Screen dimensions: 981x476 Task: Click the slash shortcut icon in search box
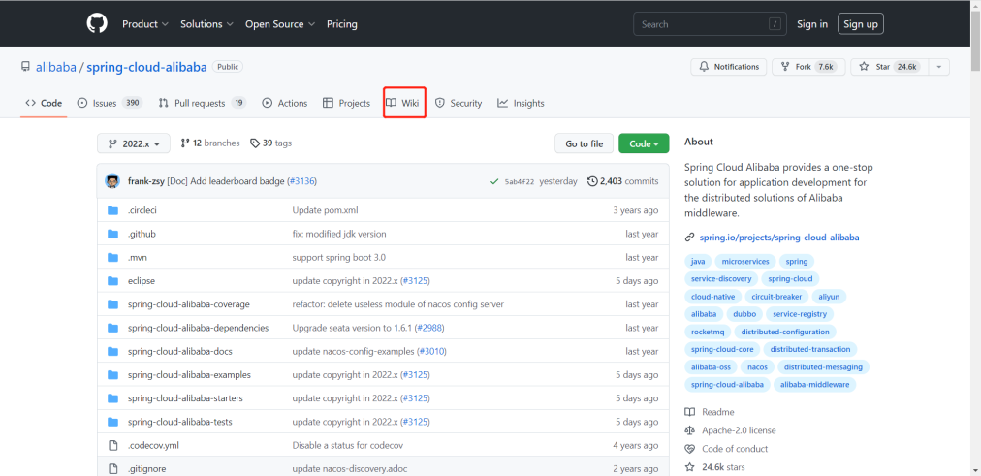click(775, 24)
